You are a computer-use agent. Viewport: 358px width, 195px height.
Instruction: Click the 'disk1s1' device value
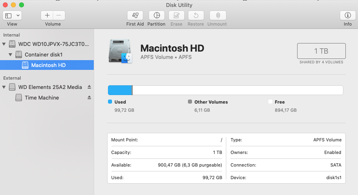pos(334,178)
